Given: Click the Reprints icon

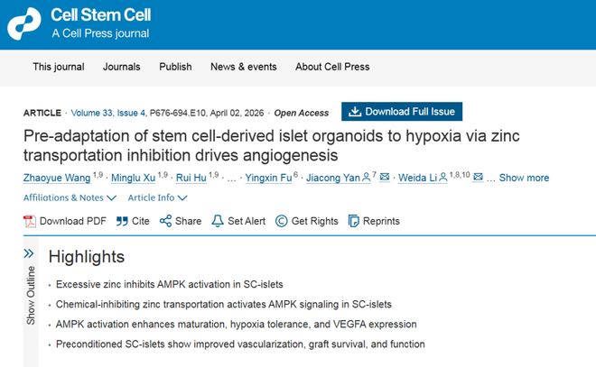Looking at the screenshot, I should coord(354,221).
